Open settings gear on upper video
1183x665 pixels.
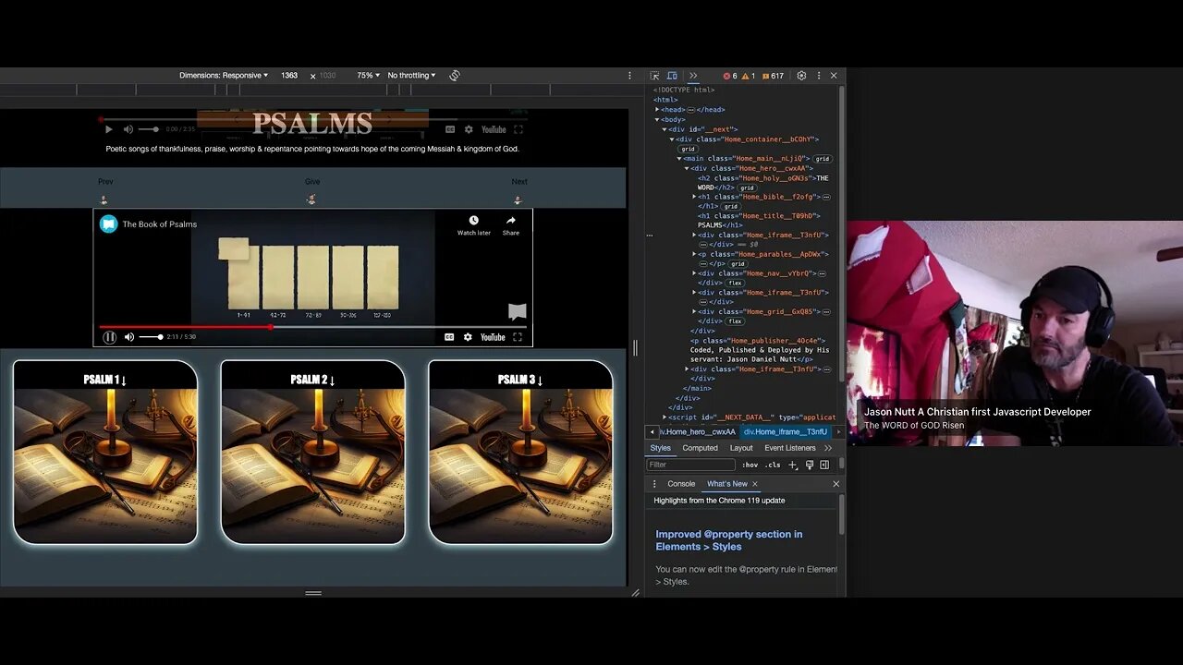pyautogui.click(x=469, y=129)
